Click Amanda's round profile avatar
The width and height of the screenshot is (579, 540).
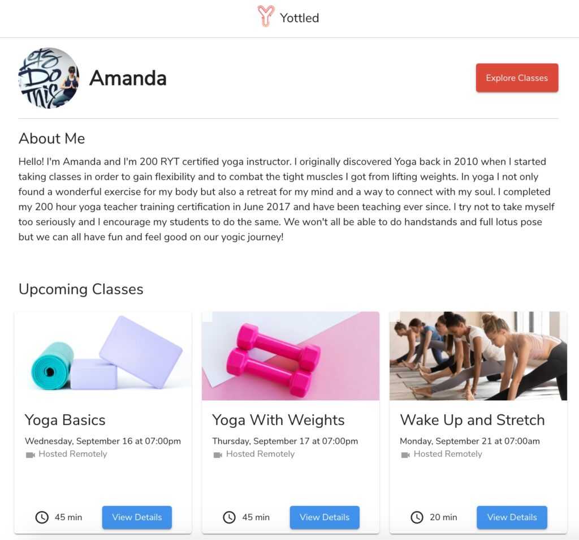coord(49,78)
